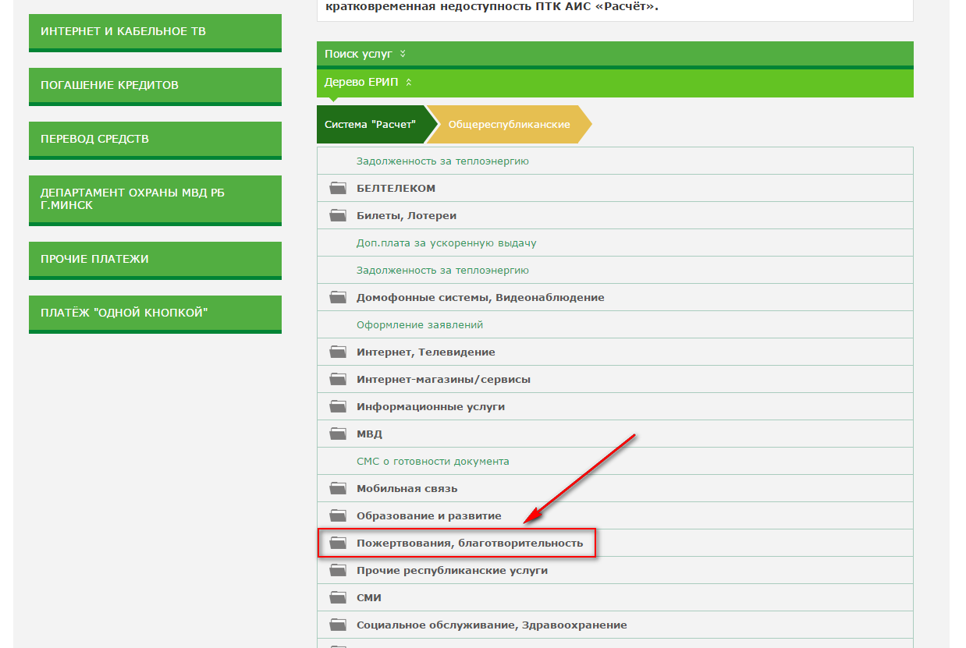This screenshot has width=966, height=648.
Task: Click folder icon for Пожертвования, благотворительность
Action: tap(337, 543)
